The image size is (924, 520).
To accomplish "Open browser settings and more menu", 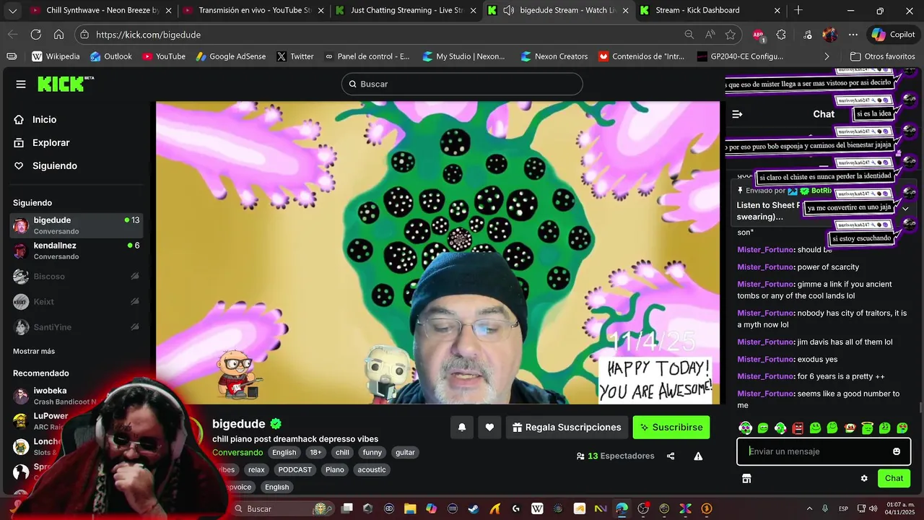I will [x=853, y=34].
